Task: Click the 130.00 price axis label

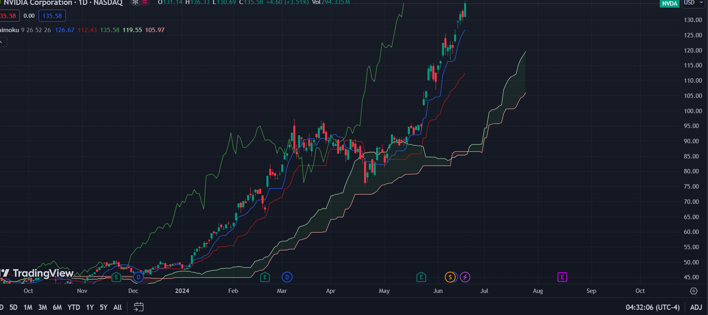Action: (693, 20)
